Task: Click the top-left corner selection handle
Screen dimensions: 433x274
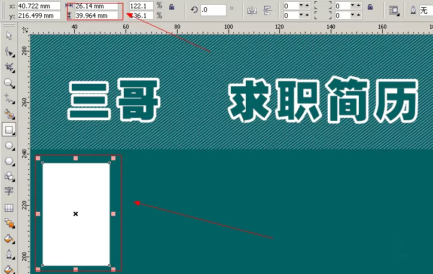Action: click(x=38, y=158)
